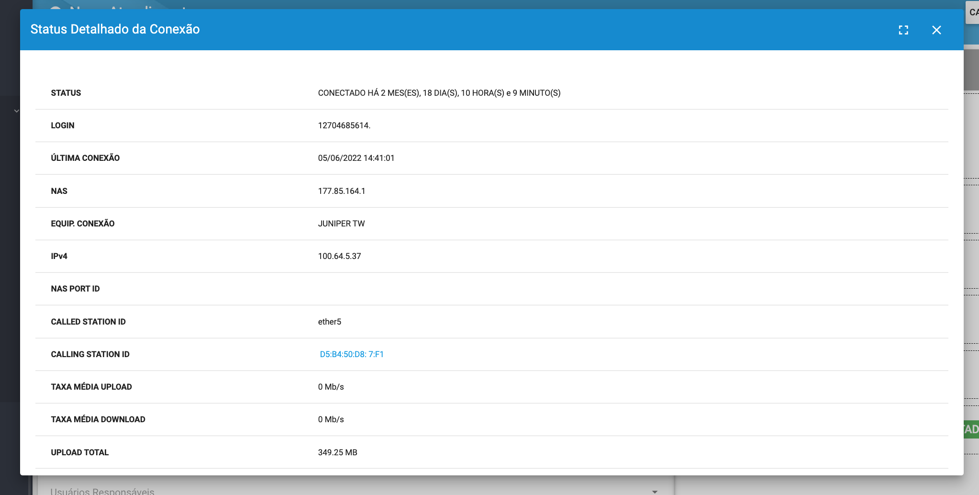Screen dimensions: 979x495
Task: Select the called station value ether5
Action: tap(329, 322)
